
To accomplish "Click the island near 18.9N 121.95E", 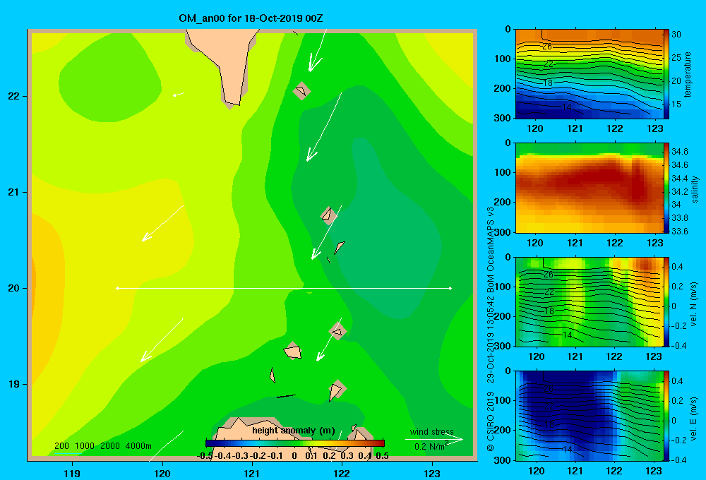I will coord(336,390).
